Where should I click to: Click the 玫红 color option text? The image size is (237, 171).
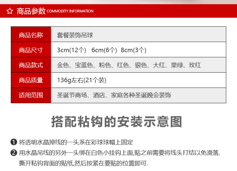(x=195, y=65)
